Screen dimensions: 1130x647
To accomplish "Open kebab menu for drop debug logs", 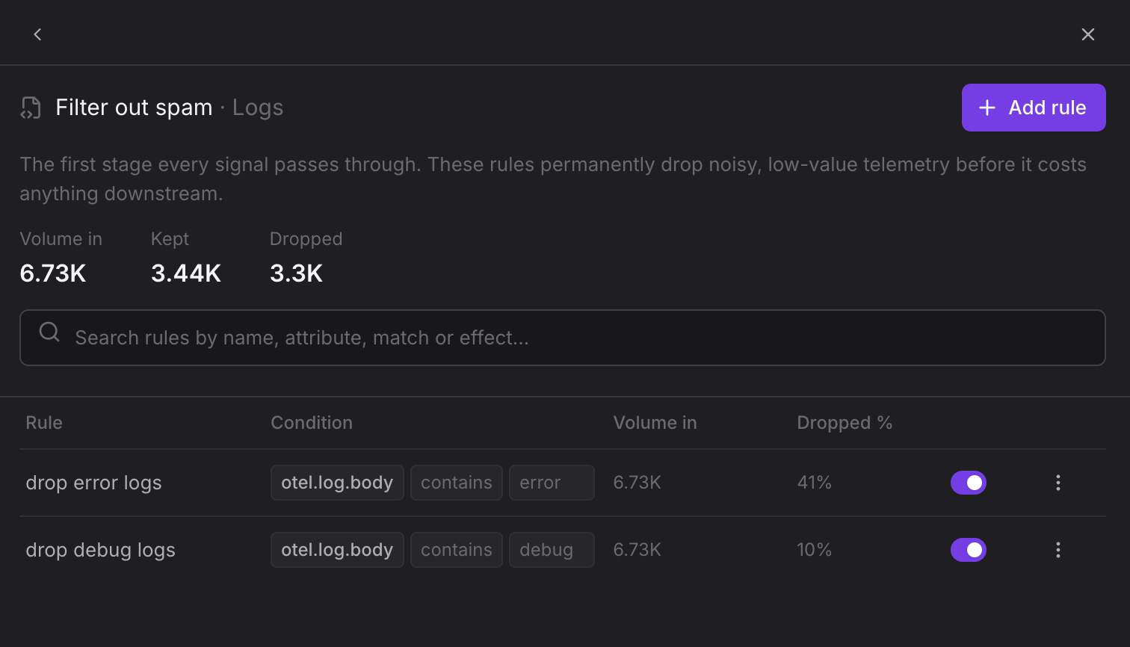I will coord(1058,550).
